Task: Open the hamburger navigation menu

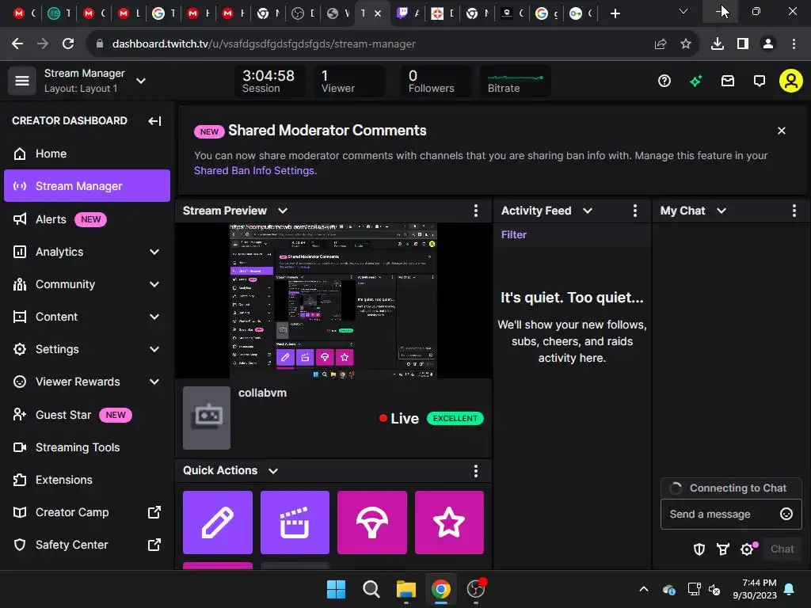Action: [x=21, y=81]
